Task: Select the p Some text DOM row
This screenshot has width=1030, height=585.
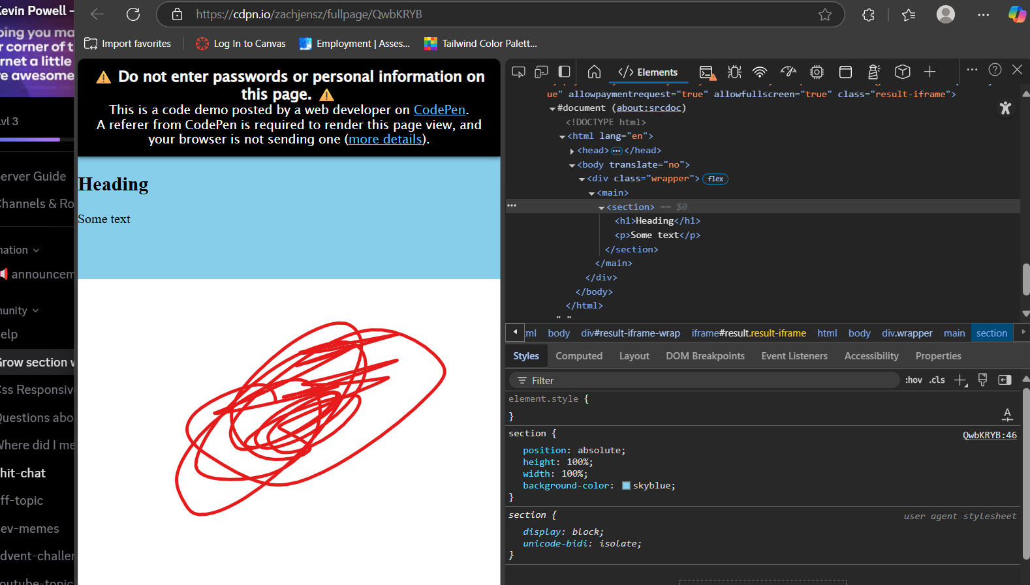Action: click(x=657, y=235)
